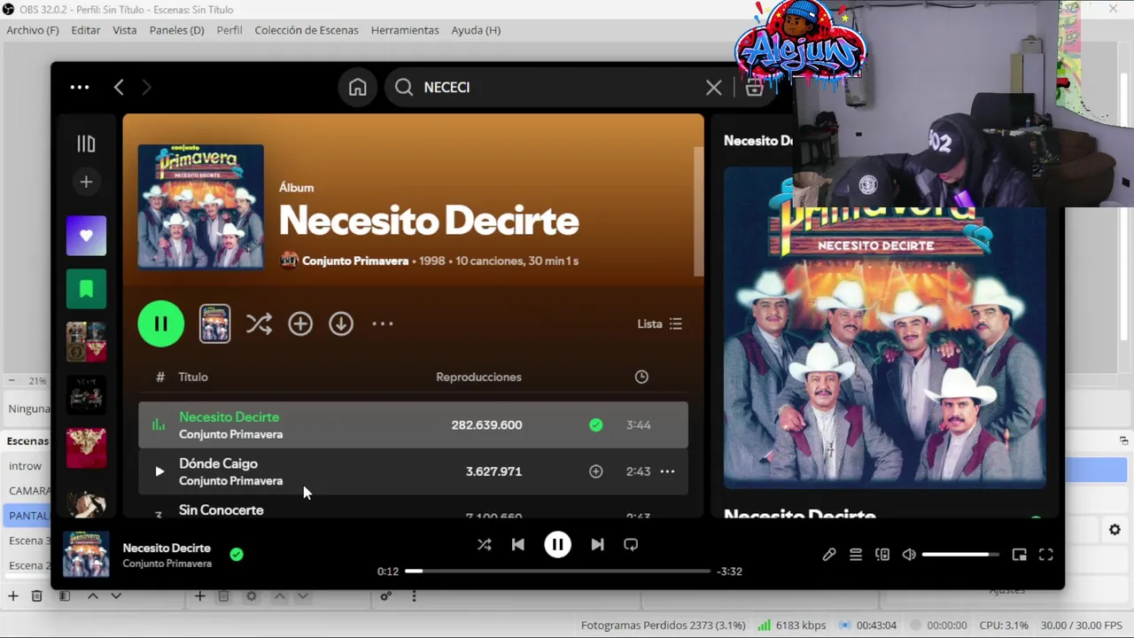
Task: Enable shuffle for the album
Action: tap(259, 323)
